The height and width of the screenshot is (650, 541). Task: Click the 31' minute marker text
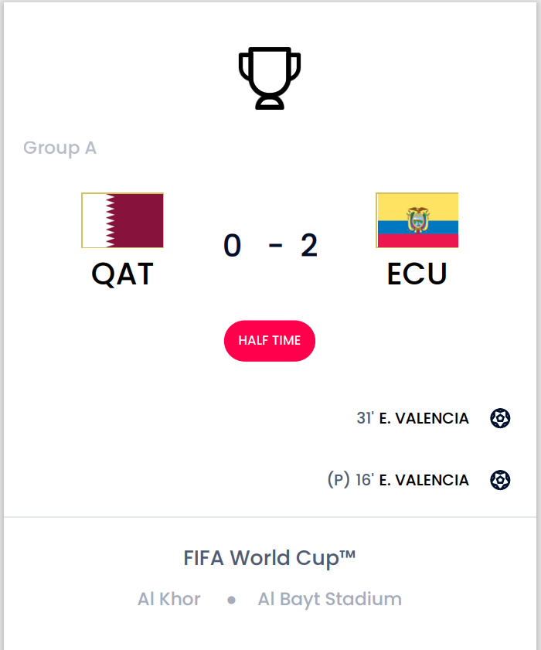[366, 418]
